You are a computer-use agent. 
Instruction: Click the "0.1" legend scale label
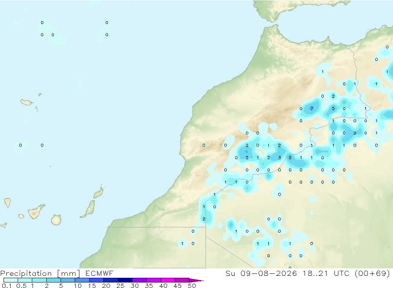(7, 286)
